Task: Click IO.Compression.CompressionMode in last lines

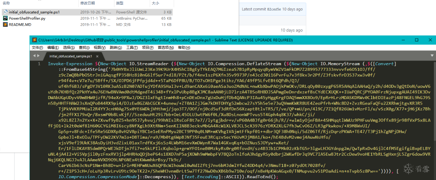Action: click(x=97, y=176)
